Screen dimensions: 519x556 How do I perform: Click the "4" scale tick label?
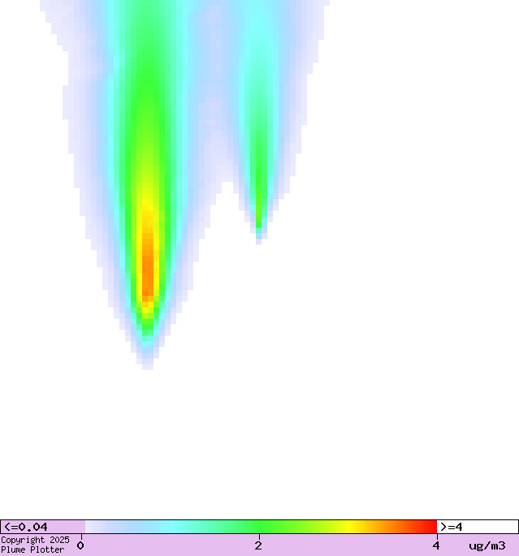pyautogui.click(x=436, y=545)
